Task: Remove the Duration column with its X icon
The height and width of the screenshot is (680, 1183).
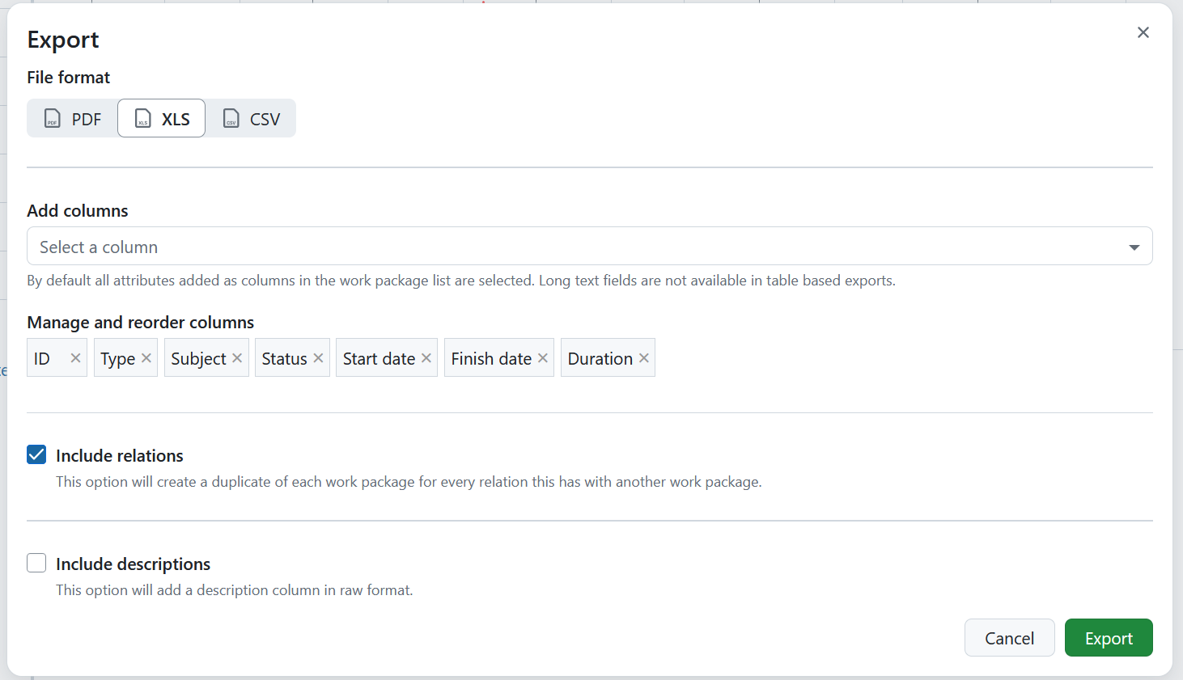Action: 643,357
